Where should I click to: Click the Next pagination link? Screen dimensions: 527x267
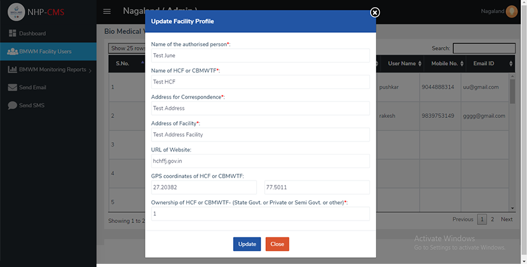tap(507, 219)
